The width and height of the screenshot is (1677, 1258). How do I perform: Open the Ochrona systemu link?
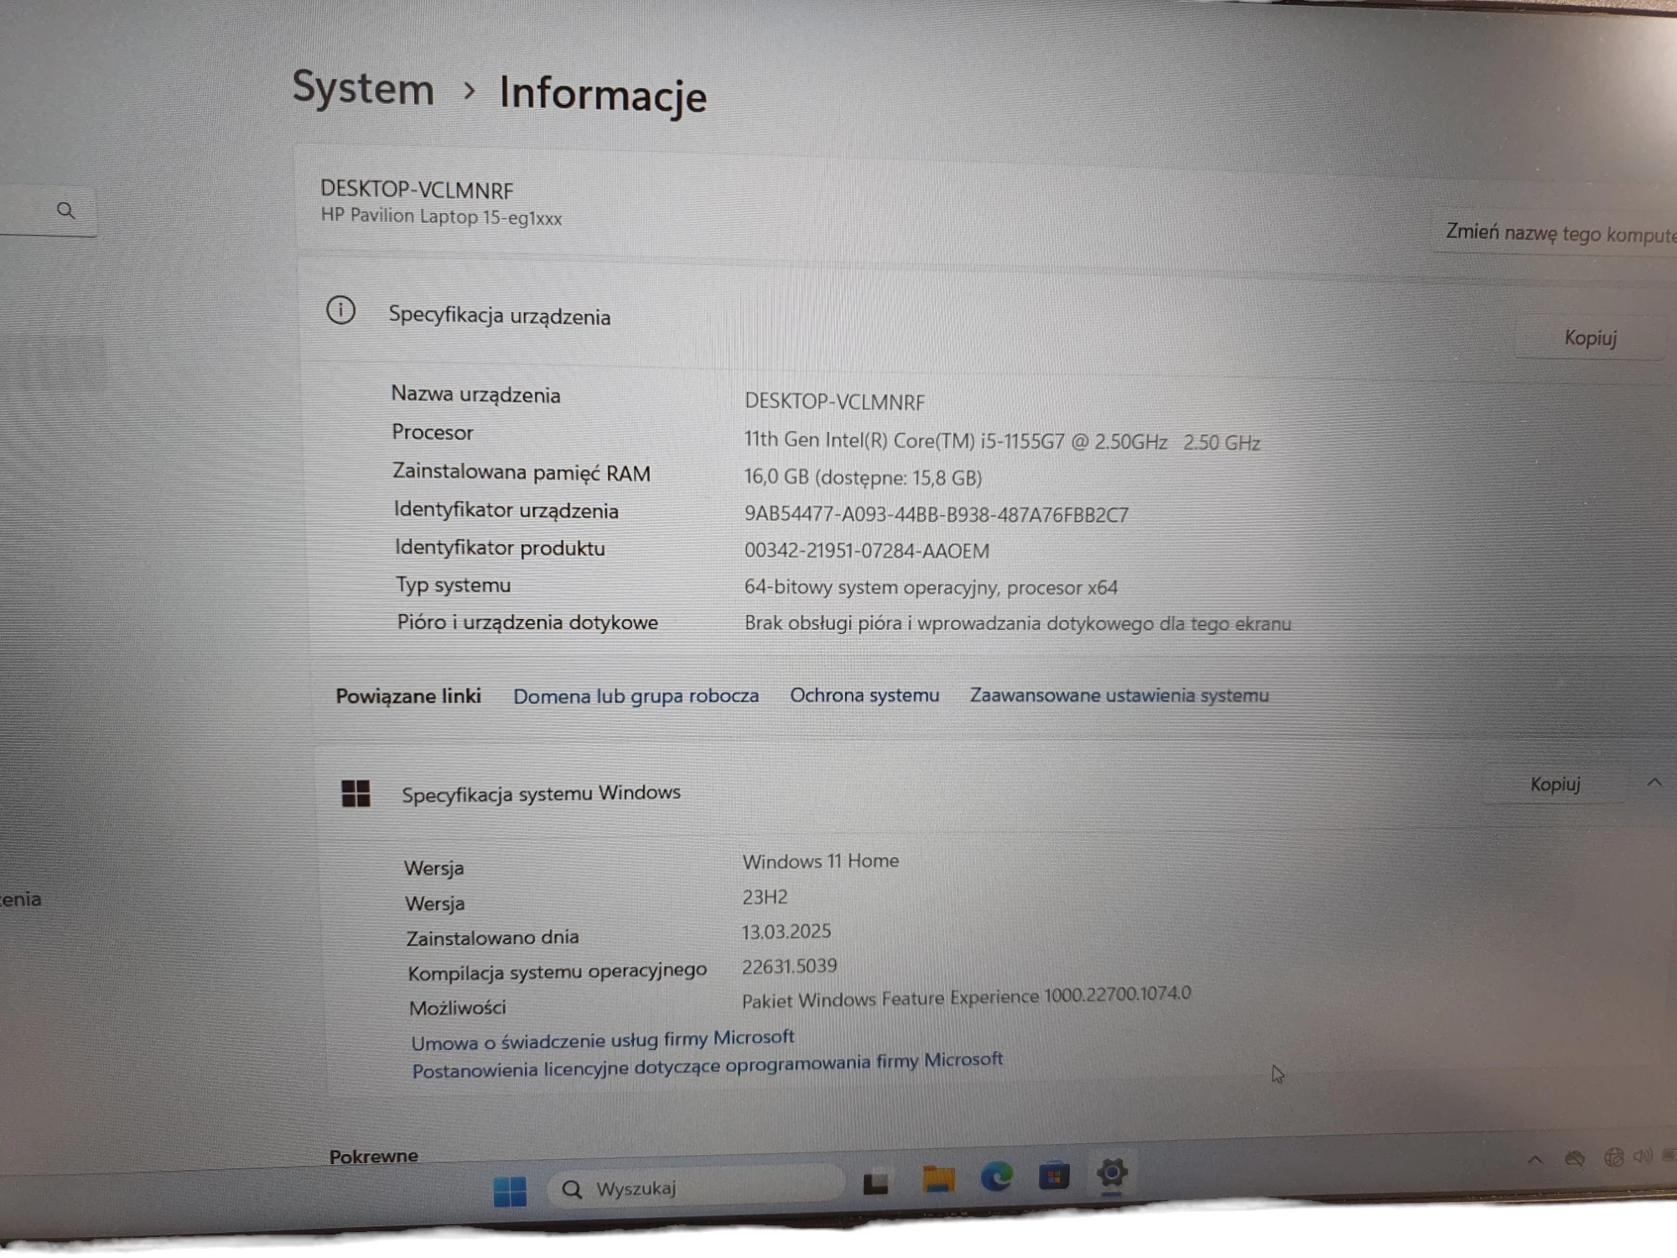point(864,695)
